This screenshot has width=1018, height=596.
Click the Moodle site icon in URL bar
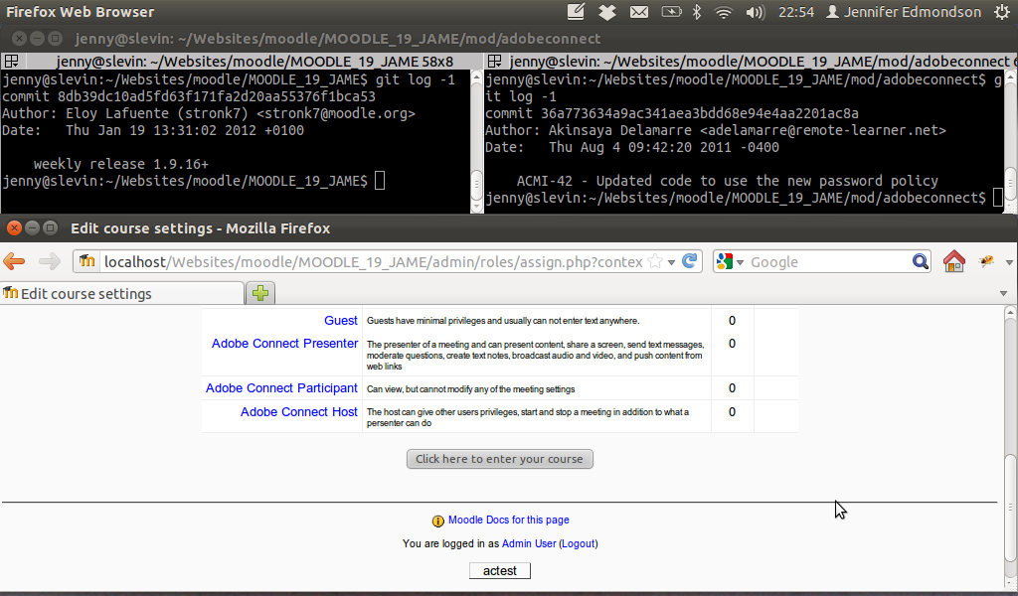pyautogui.click(x=87, y=261)
